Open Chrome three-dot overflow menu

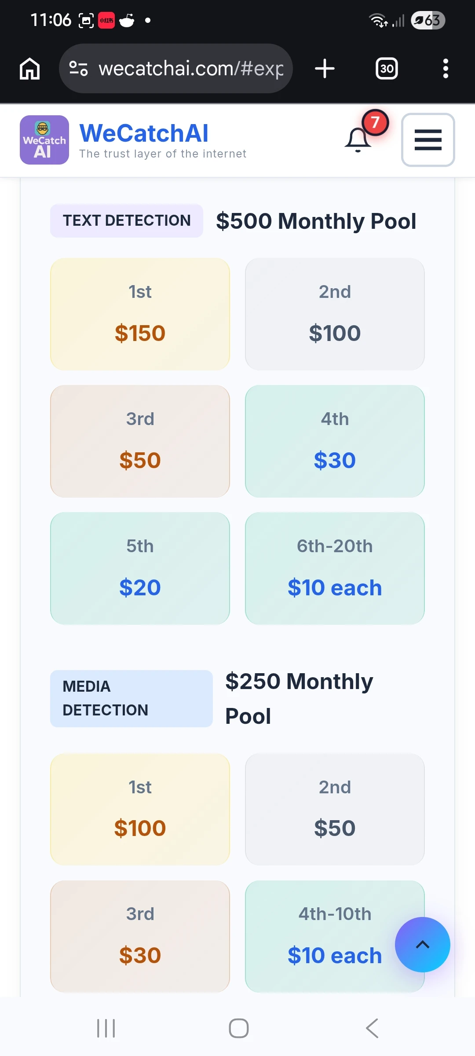point(446,69)
